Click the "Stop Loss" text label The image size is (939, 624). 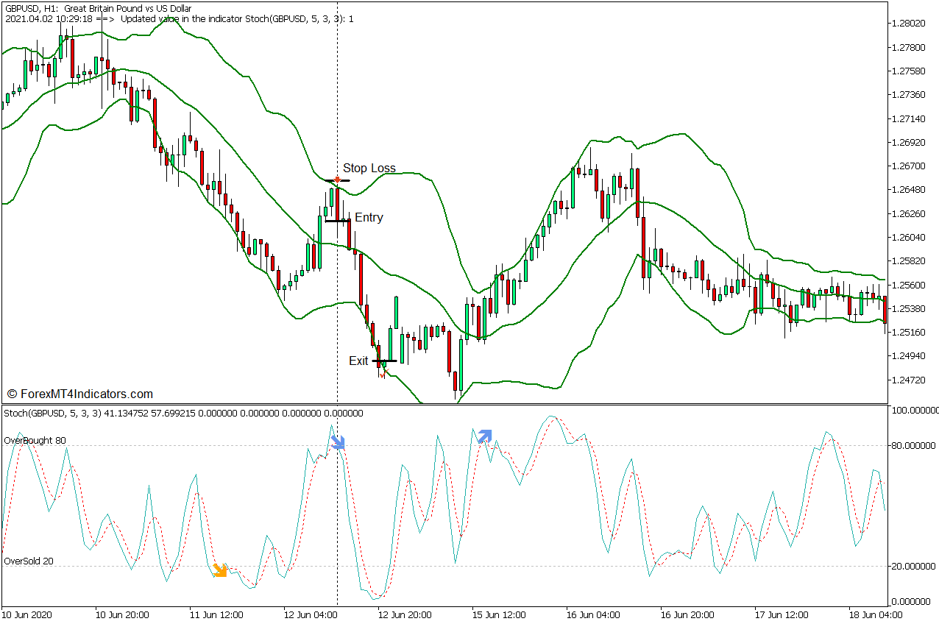(x=369, y=169)
